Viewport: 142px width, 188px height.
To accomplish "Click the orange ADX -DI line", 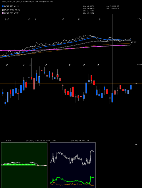I will tap(72, 183).
